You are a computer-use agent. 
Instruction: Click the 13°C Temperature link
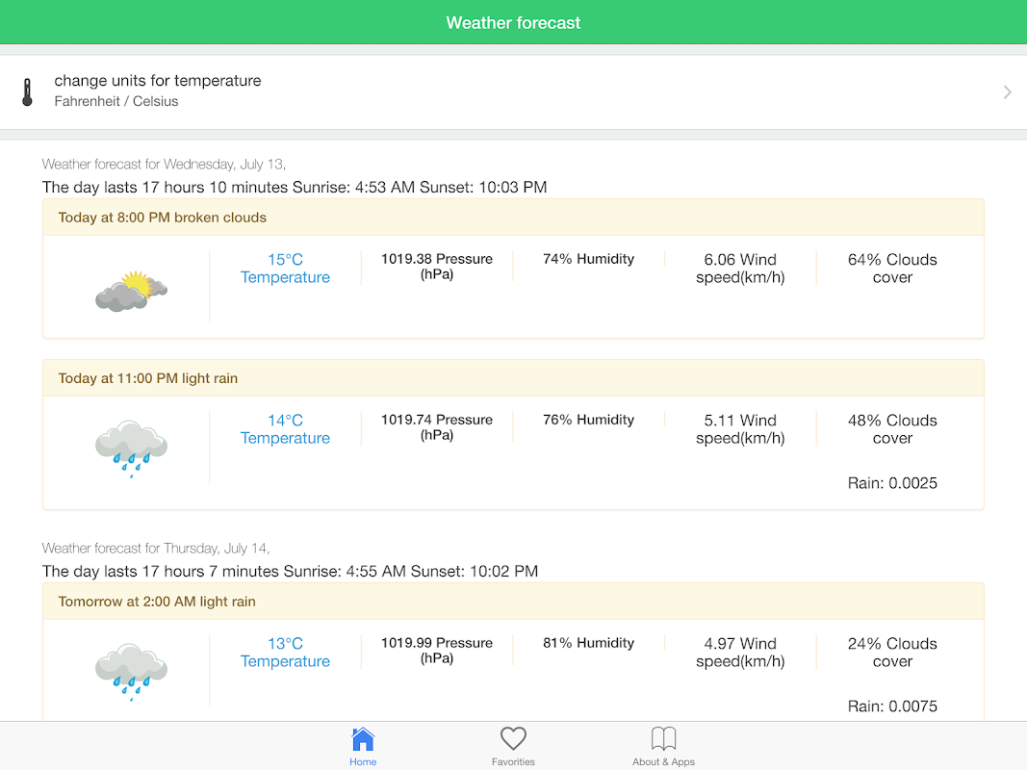[285, 653]
